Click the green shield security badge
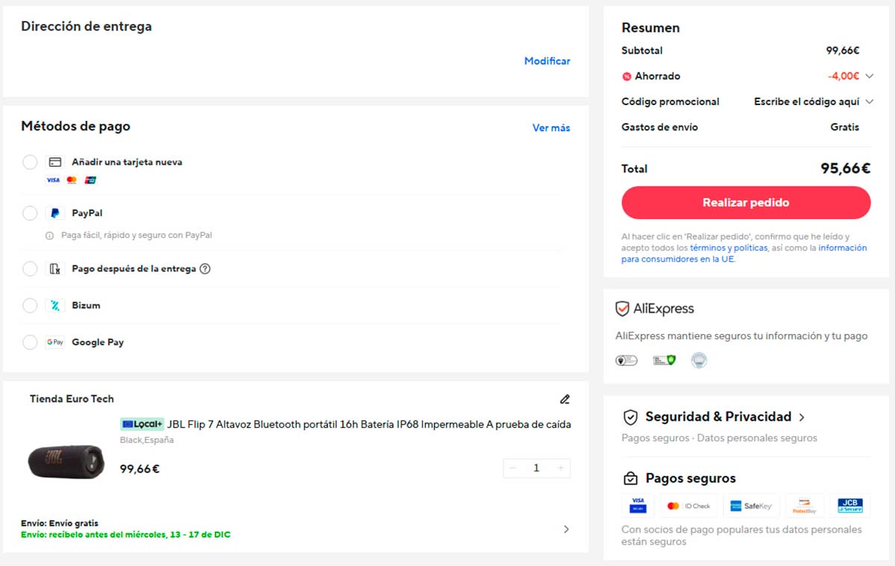895x566 pixels. 662,359
